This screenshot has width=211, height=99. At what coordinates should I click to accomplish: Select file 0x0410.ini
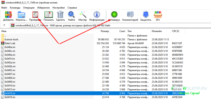pos(10,86)
